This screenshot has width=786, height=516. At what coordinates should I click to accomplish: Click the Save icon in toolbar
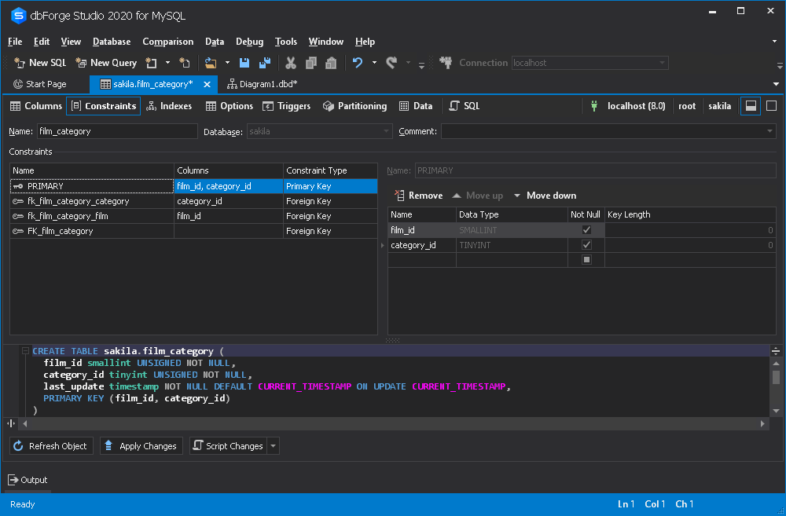(244, 63)
